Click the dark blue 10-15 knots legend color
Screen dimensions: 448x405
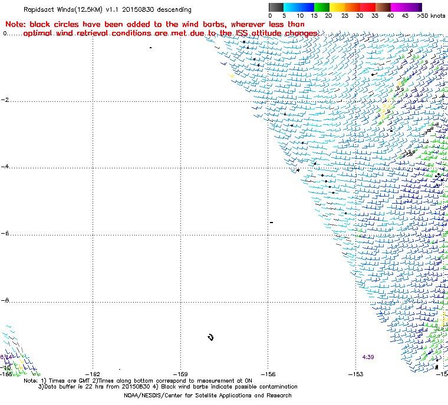tap(307, 7)
